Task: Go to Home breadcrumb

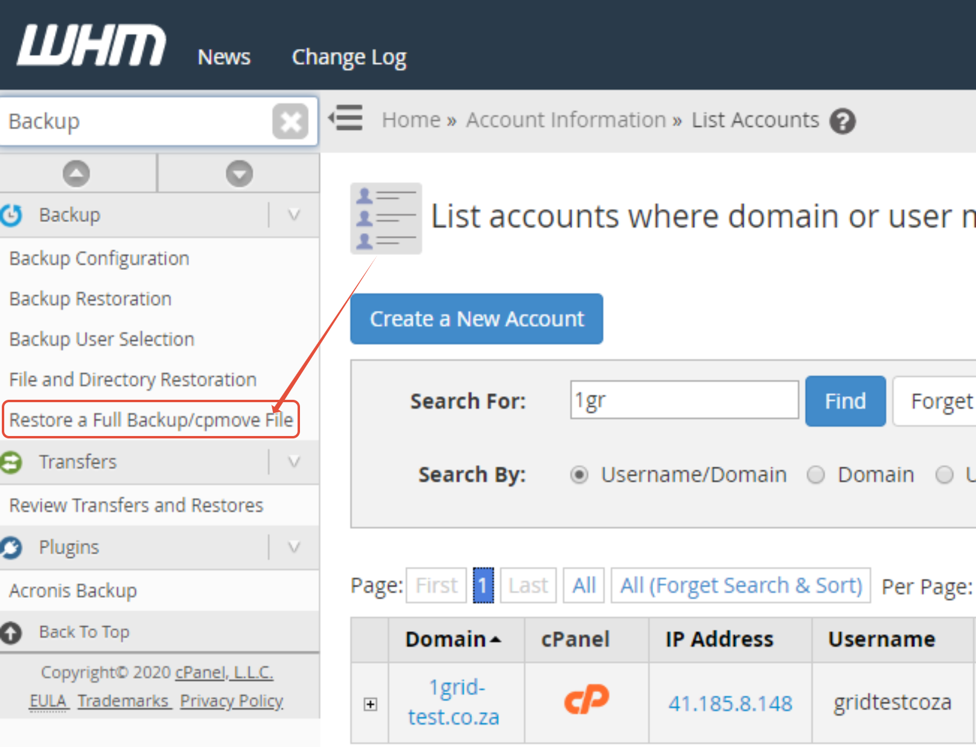Action: 411,120
